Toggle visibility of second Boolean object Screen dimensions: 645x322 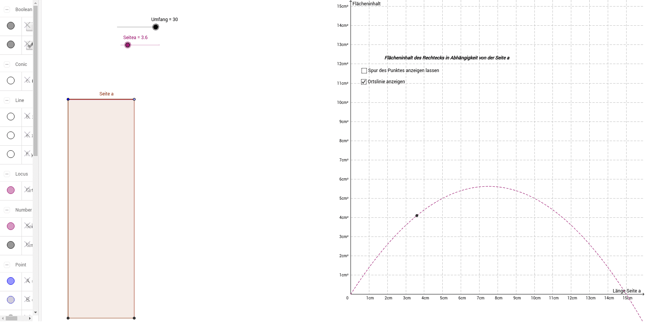pyautogui.click(x=11, y=44)
